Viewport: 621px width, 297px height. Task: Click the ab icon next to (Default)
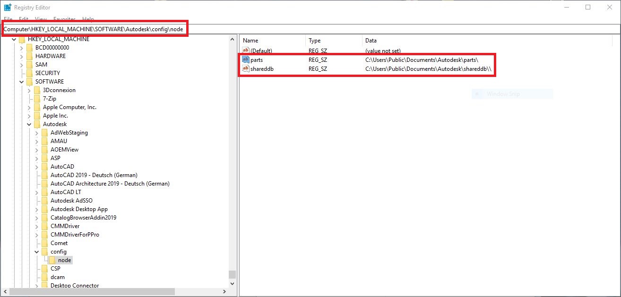tap(246, 51)
